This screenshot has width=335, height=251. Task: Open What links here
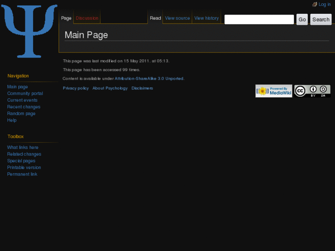coord(23,147)
